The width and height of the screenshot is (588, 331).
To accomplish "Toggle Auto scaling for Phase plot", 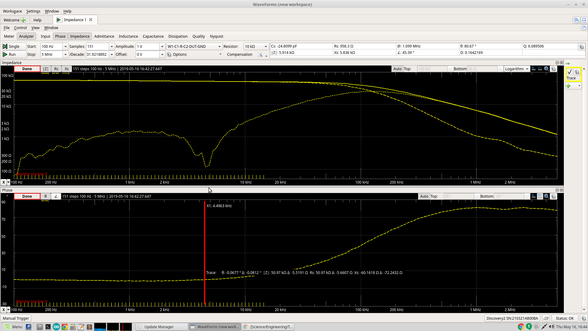I will pyautogui.click(x=424, y=196).
